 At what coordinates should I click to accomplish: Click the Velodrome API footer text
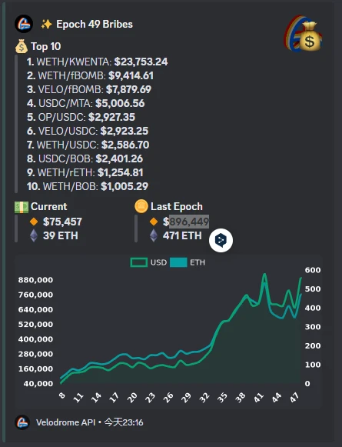tap(65, 422)
